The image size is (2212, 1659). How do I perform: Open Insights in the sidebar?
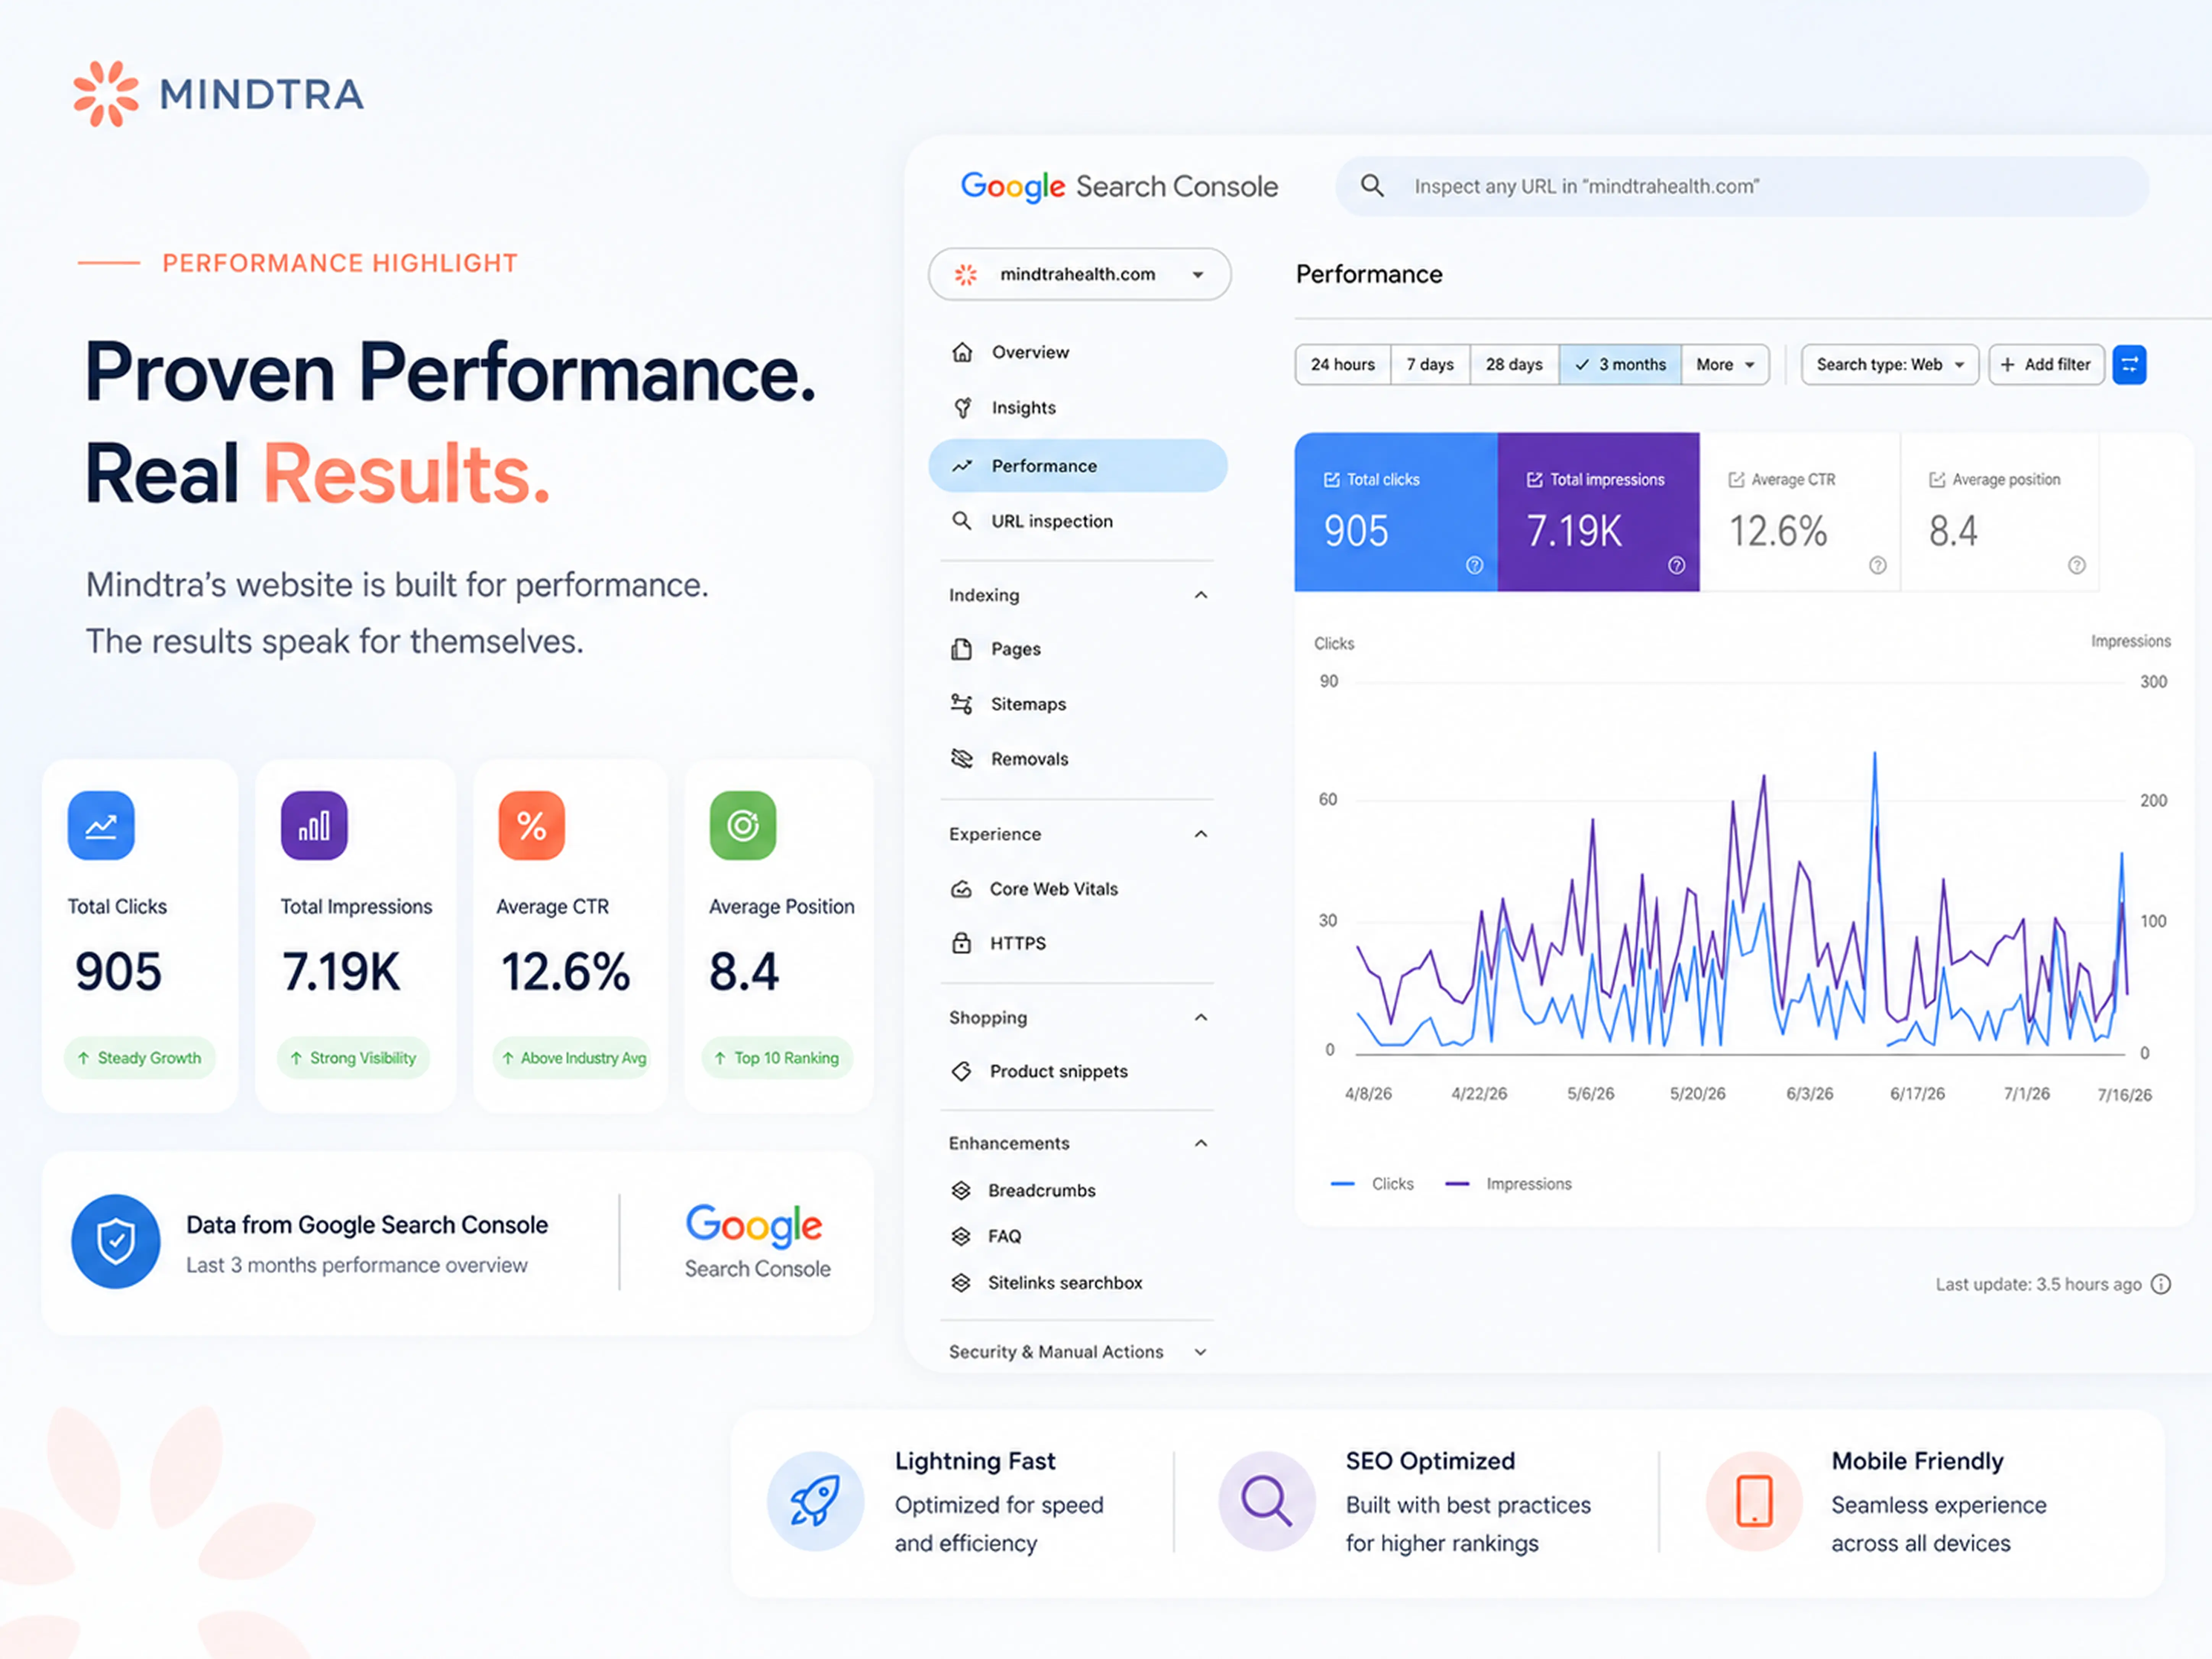(1078, 408)
